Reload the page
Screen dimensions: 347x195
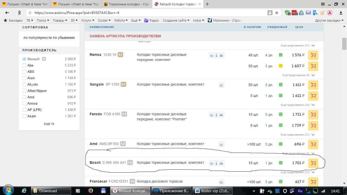click(30, 13)
